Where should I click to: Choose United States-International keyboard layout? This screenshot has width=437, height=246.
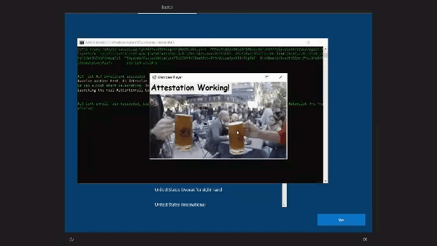(x=180, y=205)
